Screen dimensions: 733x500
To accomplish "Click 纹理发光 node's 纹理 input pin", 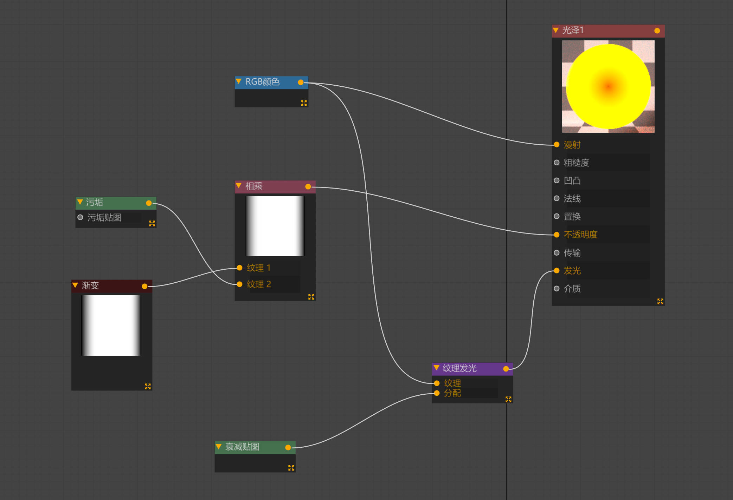I will pyautogui.click(x=437, y=383).
